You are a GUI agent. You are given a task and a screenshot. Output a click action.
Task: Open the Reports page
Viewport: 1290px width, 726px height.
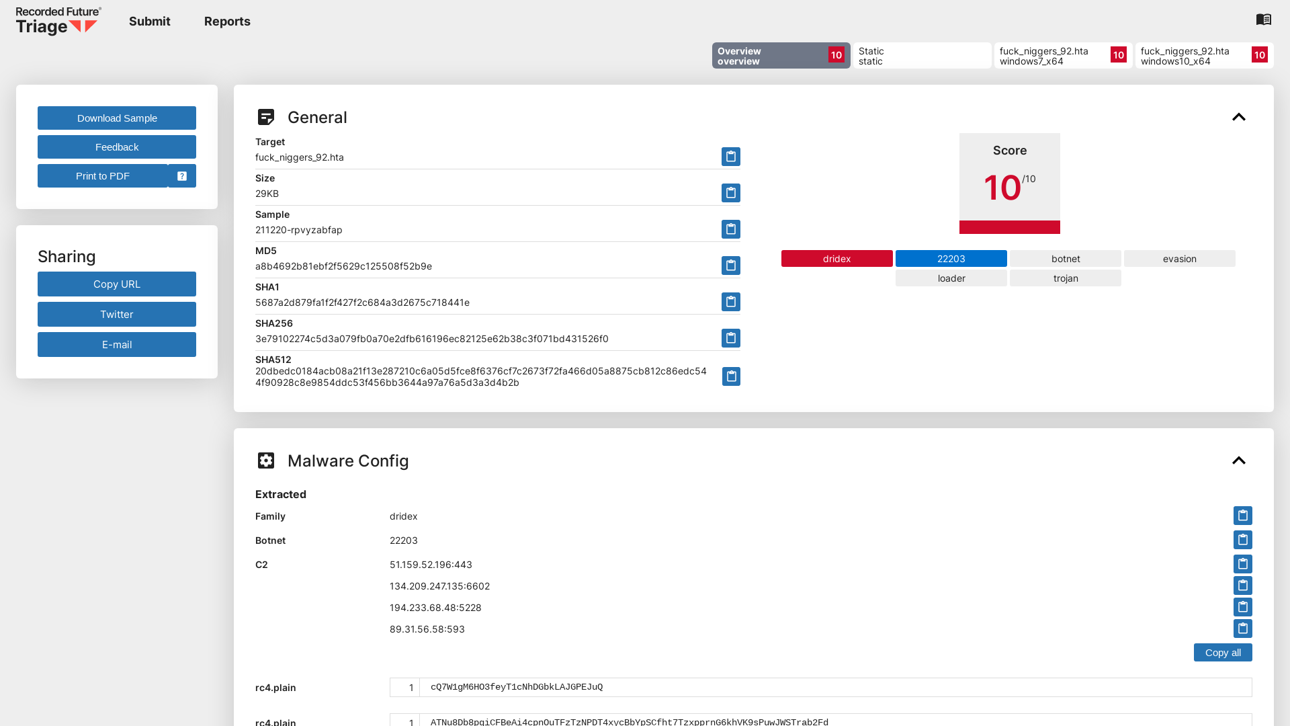click(x=227, y=22)
